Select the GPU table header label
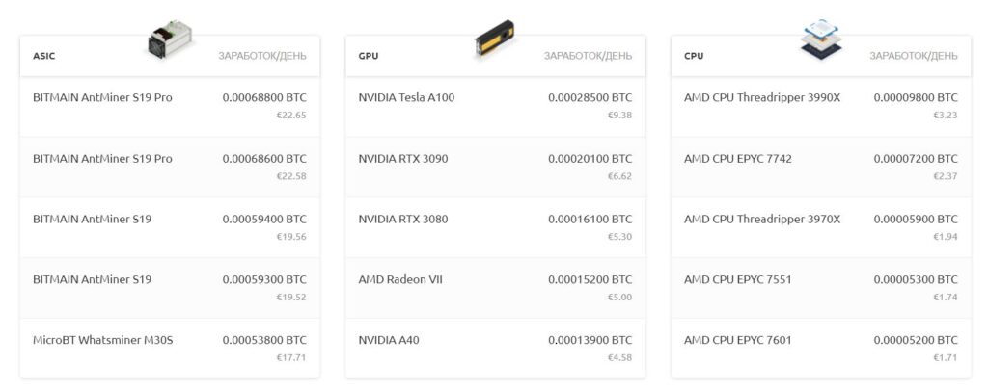This screenshot has height=390, width=988. pyautogui.click(x=369, y=56)
